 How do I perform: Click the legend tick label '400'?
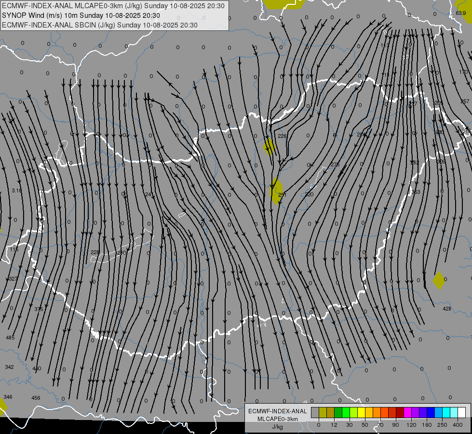[458, 425]
